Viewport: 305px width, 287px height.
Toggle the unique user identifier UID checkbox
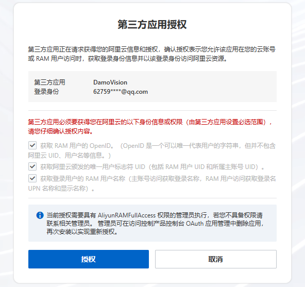(x=32, y=166)
